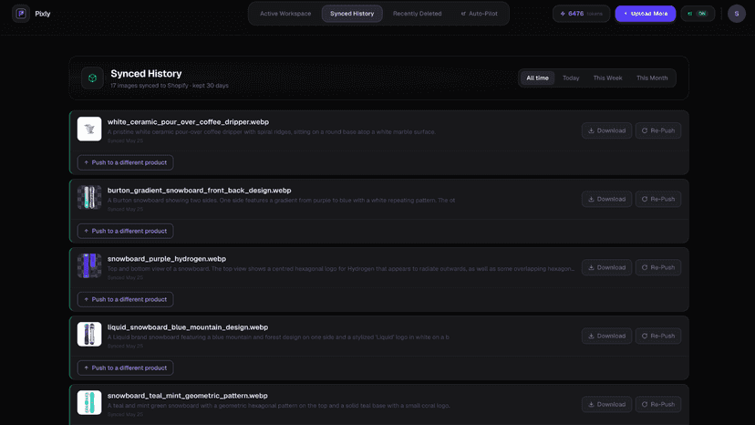Switch to the Active Workspace tab
The width and height of the screenshot is (755, 425).
pos(285,14)
